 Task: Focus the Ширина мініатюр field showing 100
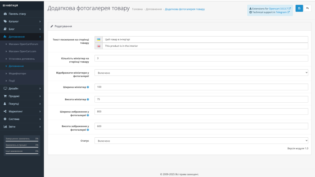(x=201, y=87)
